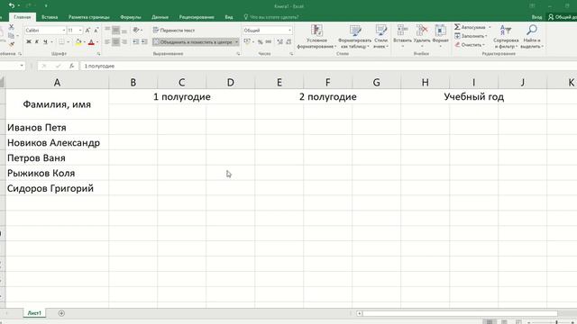Screen dimensions: 577x324
Task: Open the Name Box dropdown arrow
Action: [22, 66]
